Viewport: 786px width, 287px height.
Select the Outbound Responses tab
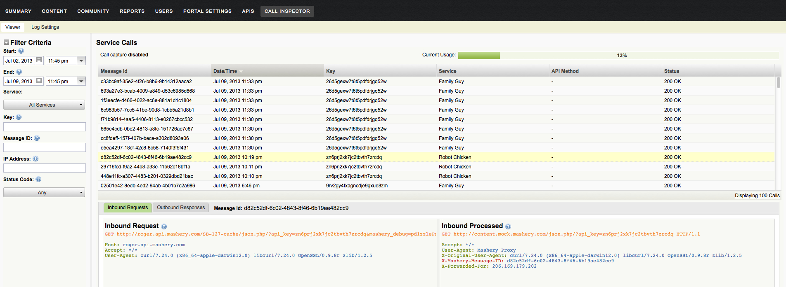[181, 208]
